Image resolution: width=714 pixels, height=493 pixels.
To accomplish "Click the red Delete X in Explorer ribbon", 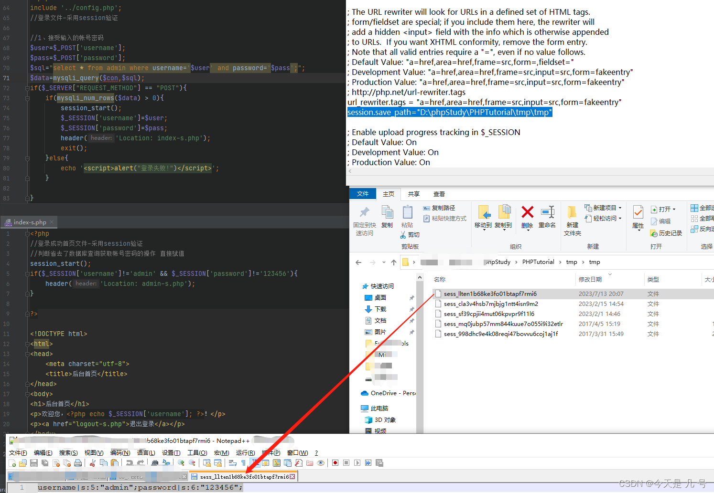I will [527, 212].
